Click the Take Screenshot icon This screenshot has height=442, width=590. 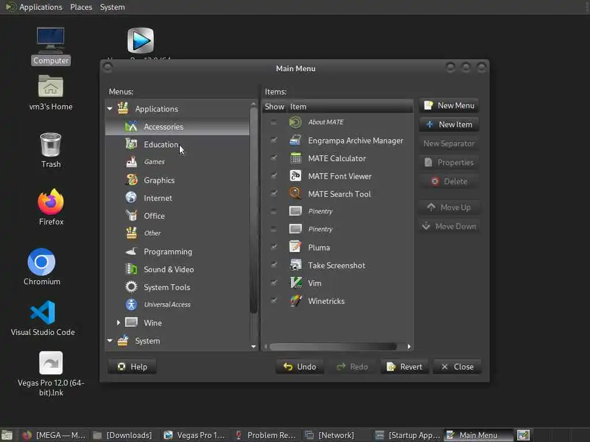(x=296, y=265)
